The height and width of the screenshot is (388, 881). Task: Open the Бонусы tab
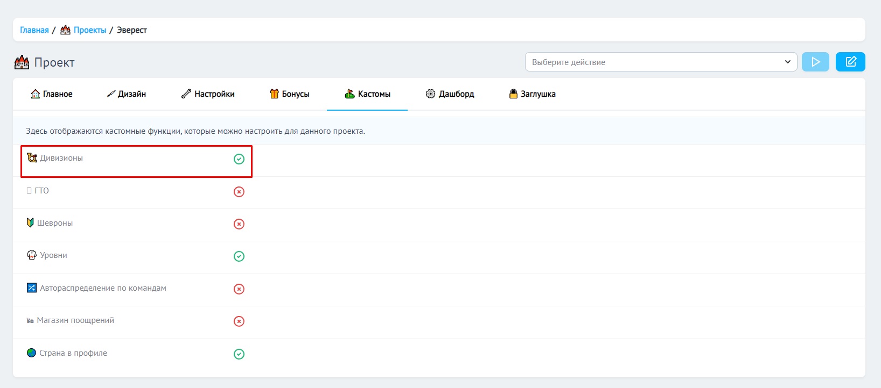click(x=290, y=94)
